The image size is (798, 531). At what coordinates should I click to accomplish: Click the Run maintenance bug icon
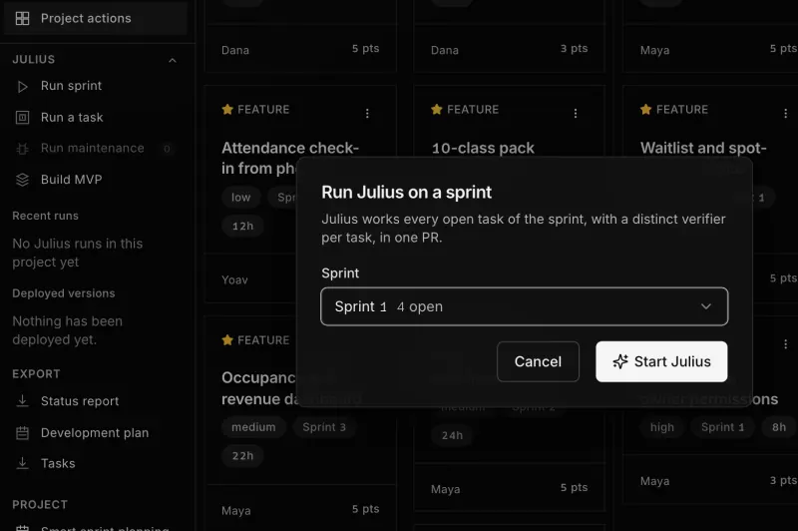[22, 149]
